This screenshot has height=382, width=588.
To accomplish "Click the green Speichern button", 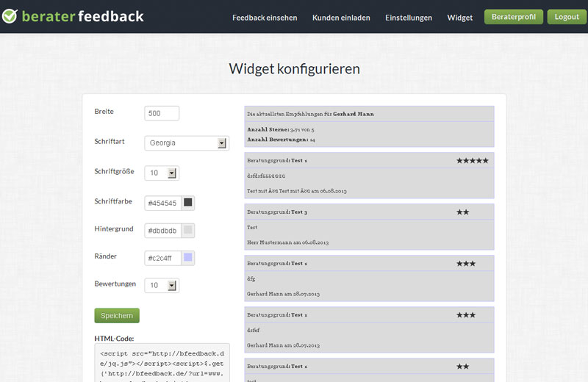I will pos(117,316).
